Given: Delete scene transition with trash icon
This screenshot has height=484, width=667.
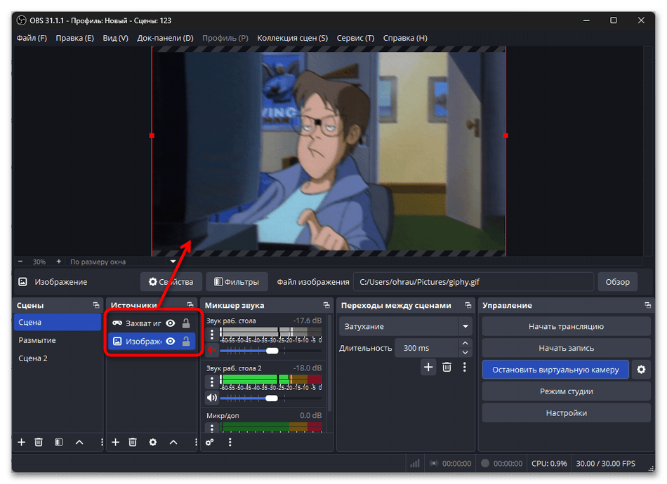Looking at the screenshot, I should pos(447,367).
